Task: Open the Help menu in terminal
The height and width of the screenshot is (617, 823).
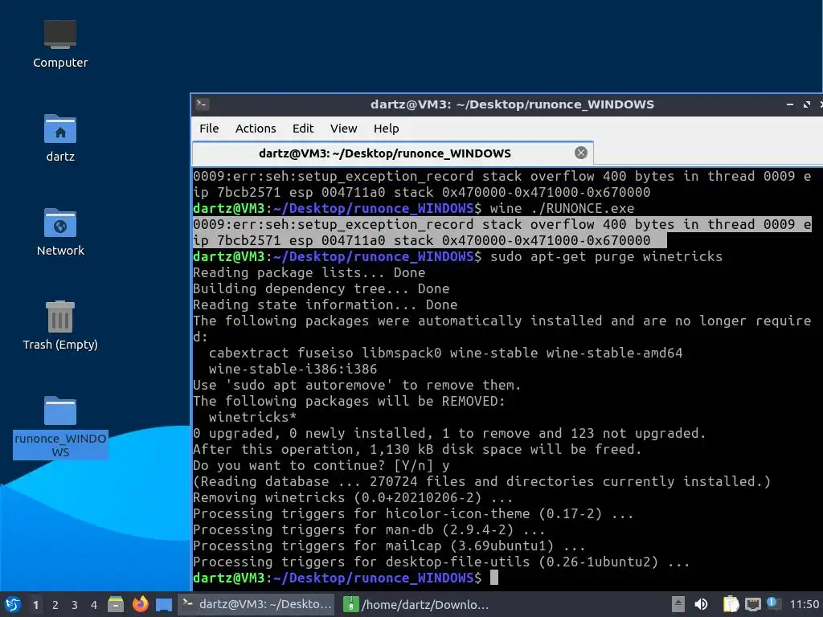Action: click(387, 129)
